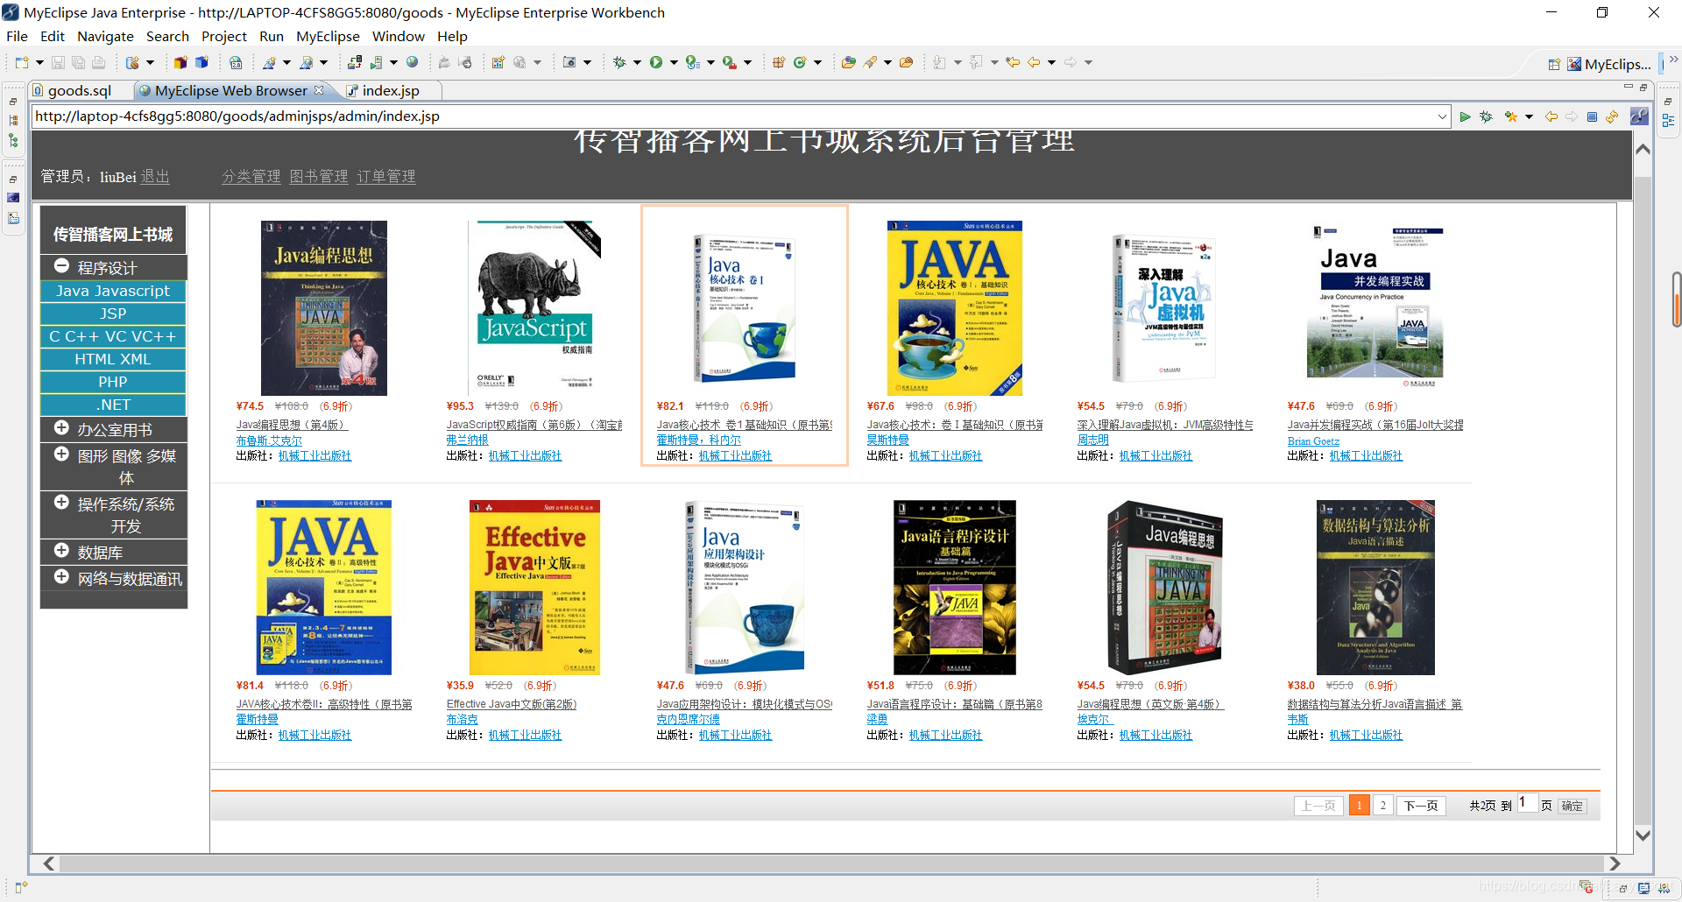Open the Debug icon dropdown arrow
The width and height of the screenshot is (1682, 902).
pos(637,62)
